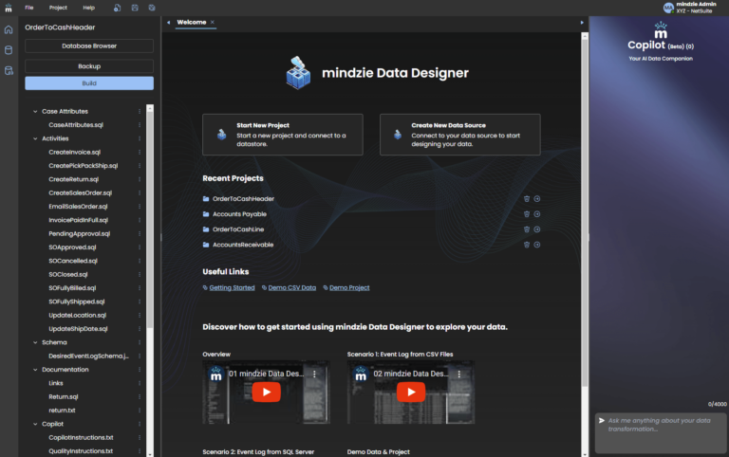Open the three-dot menu for CreateInvoice.sql

(140, 153)
